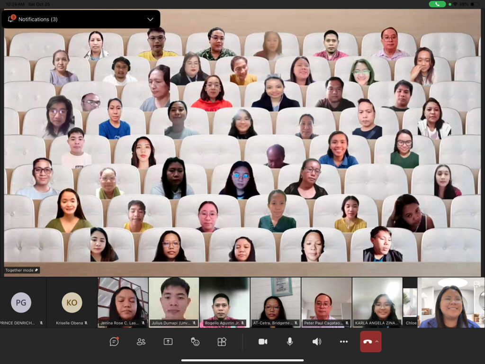Show the participants list
The image size is (485, 364).
pos(141,342)
